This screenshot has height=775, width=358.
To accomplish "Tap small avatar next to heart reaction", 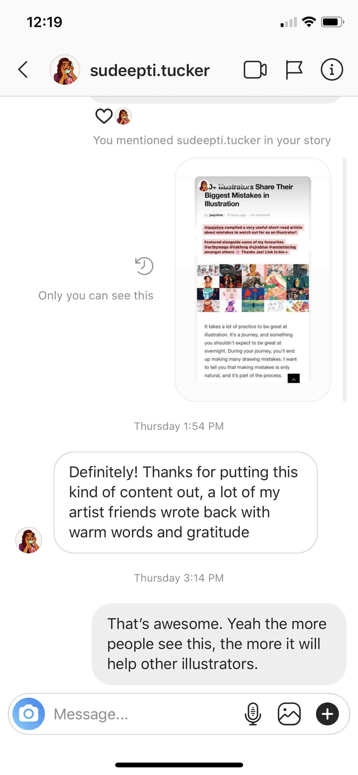I will (123, 116).
